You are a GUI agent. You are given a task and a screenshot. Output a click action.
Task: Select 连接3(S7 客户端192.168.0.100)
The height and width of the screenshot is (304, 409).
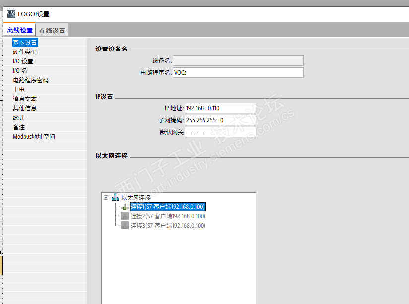[x=168, y=225]
